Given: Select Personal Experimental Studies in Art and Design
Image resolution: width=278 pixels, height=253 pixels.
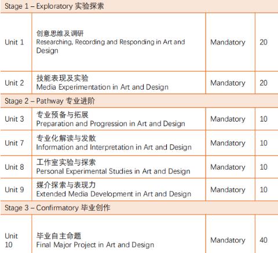Looking at the screenshot, I should tap(114, 171).
